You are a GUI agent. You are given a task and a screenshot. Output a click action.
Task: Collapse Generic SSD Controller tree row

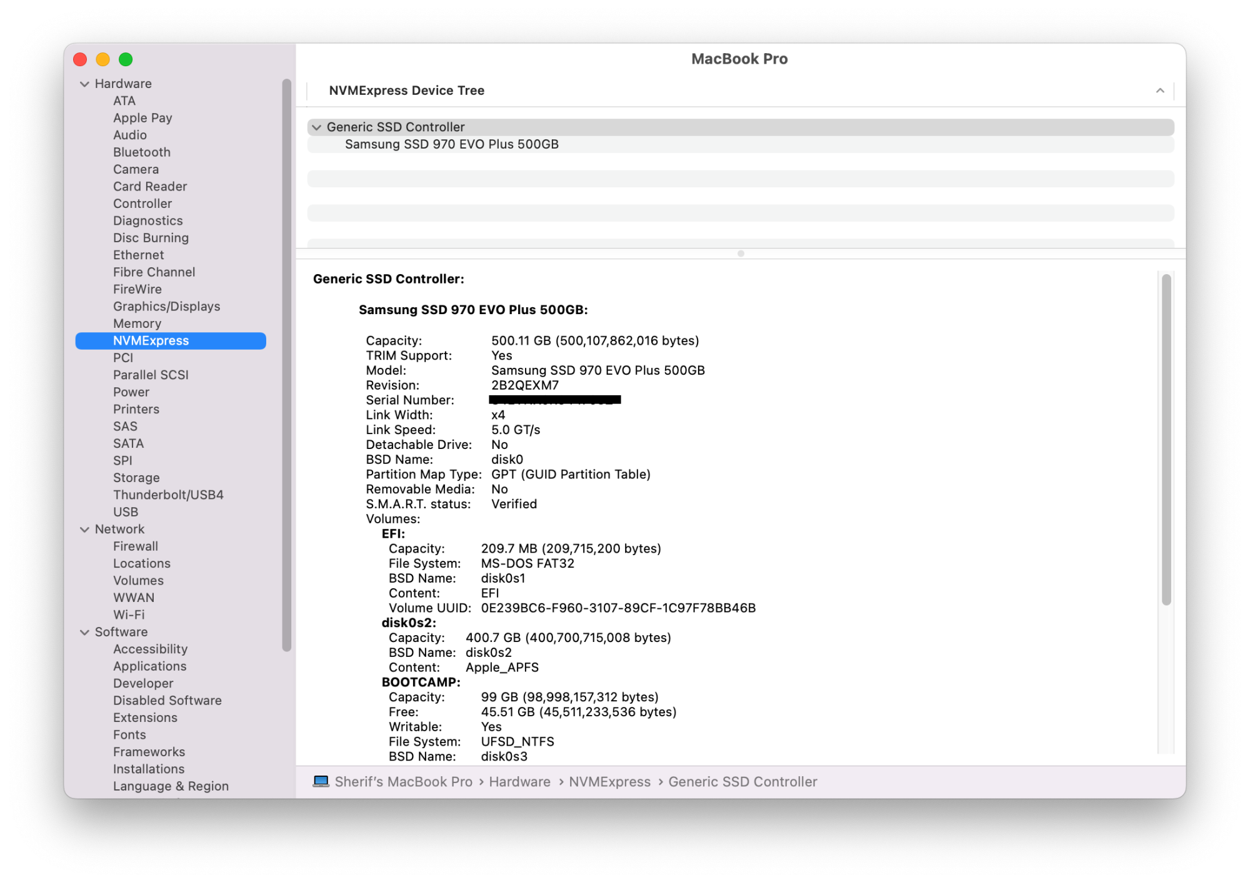pos(317,127)
